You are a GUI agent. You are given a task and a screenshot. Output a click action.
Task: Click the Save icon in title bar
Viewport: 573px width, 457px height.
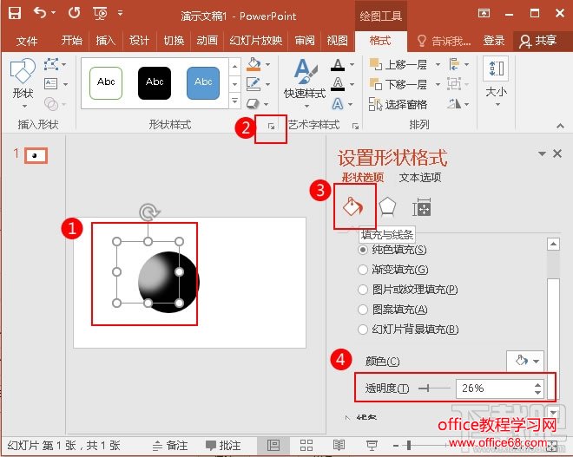[15, 13]
